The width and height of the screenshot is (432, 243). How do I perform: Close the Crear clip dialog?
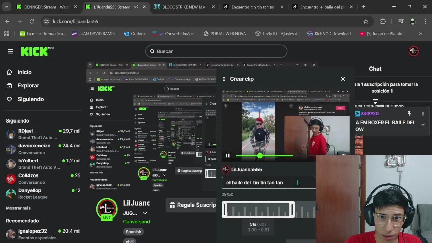(x=343, y=79)
